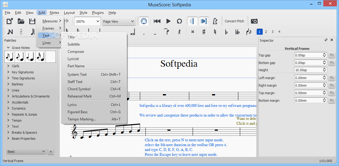Open the Page View mode dropdown
Viewport: 339px width, 166px height.
click(119, 21)
